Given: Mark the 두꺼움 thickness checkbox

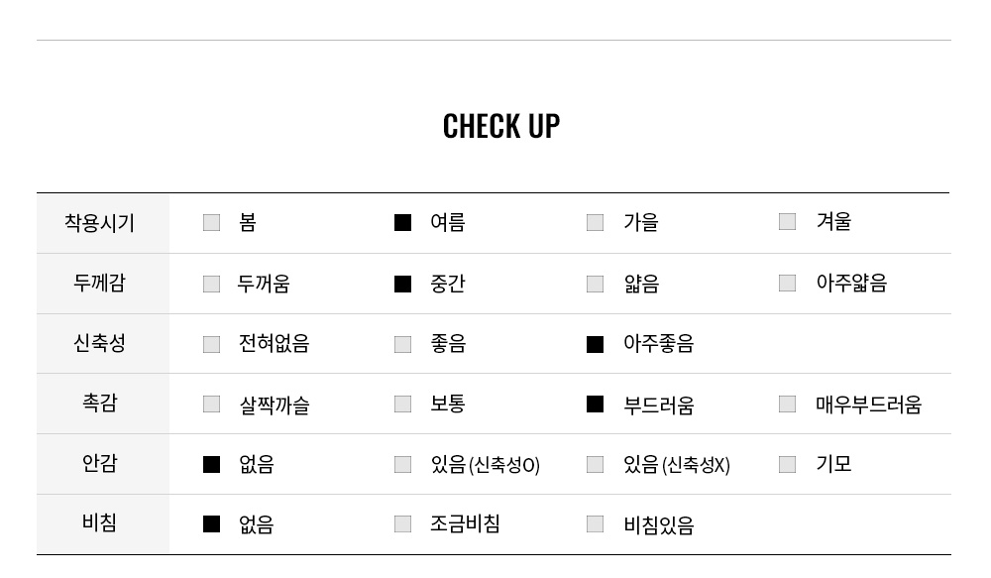Looking at the screenshot, I should tap(211, 284).
